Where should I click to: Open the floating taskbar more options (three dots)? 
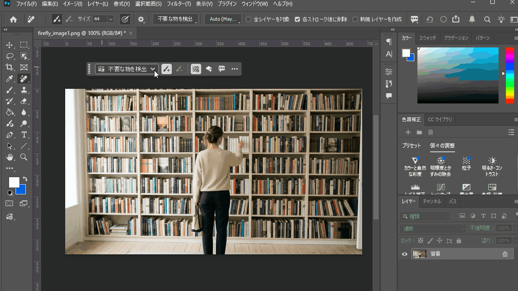point(234,69)
